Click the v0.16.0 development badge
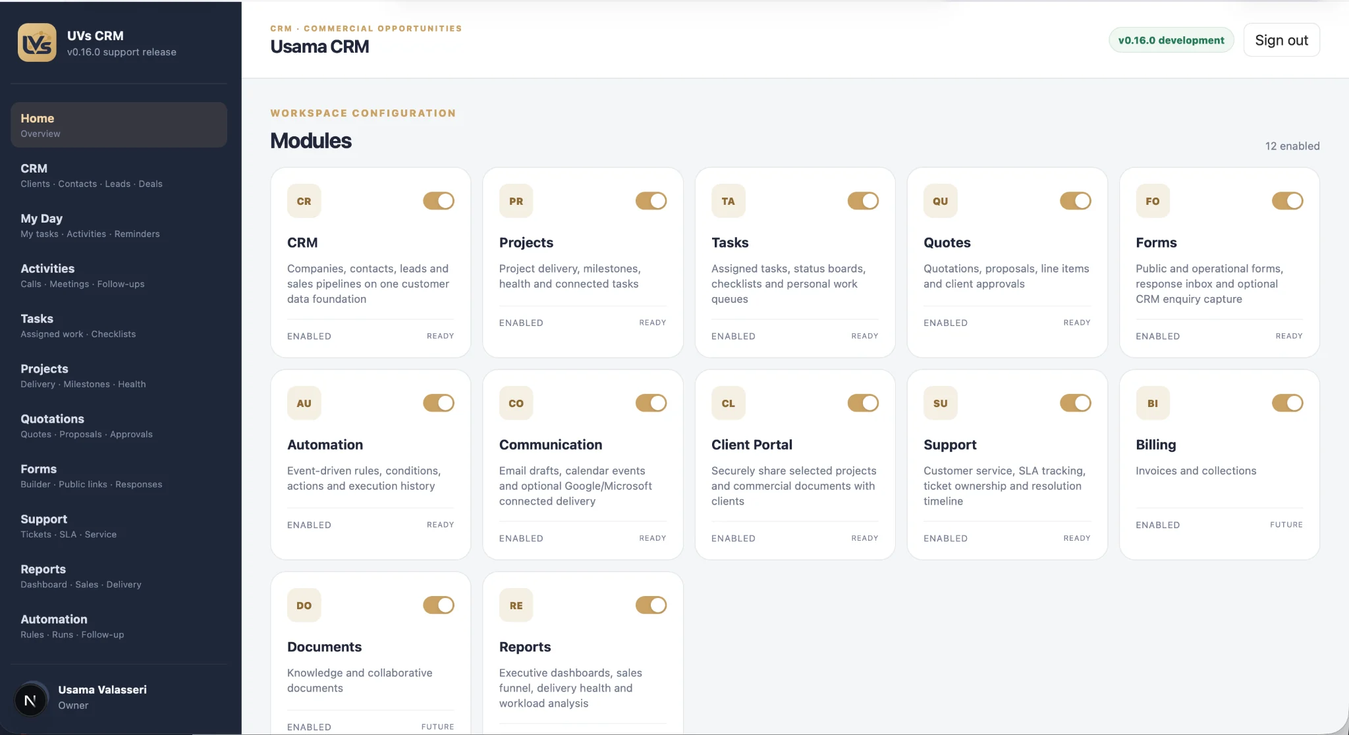Screen dimensions: 1349x735 [x=1171, y=40]
